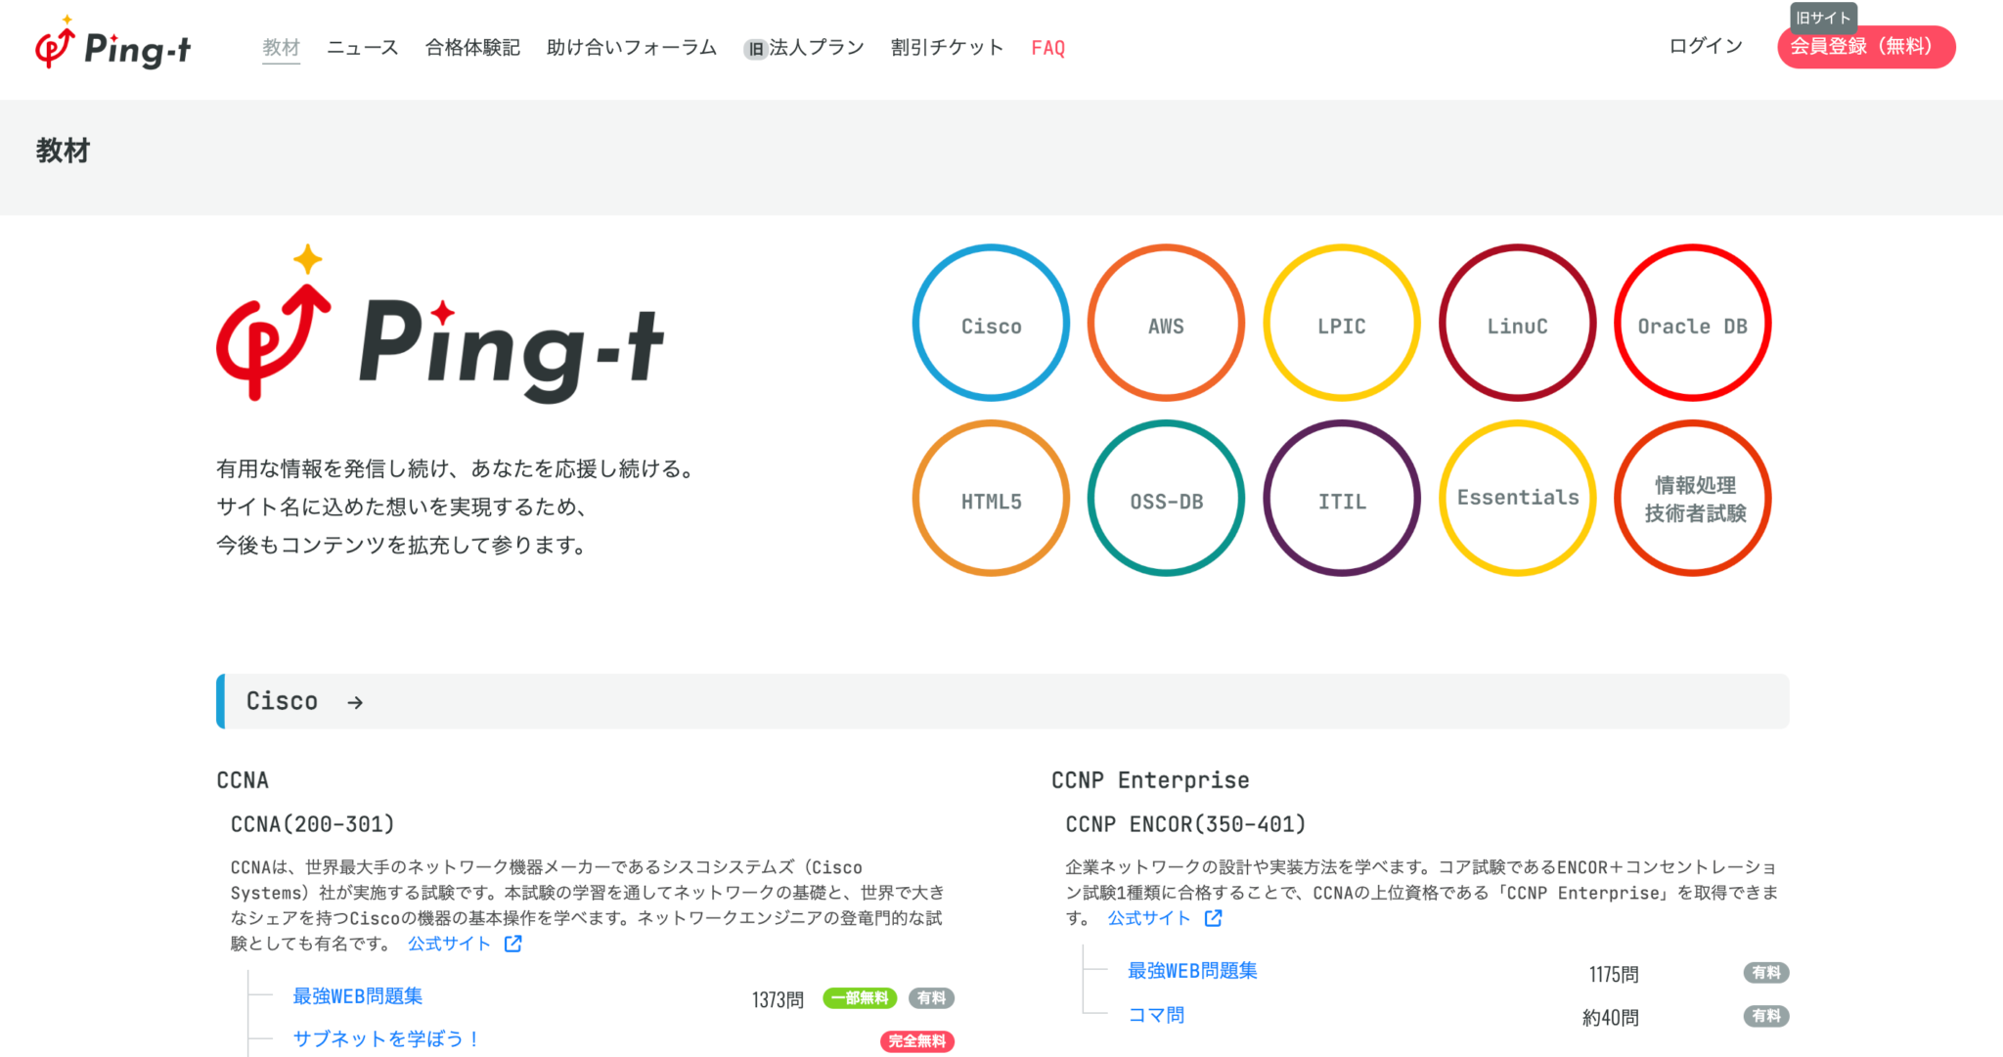Viewport: 2003px width, 1057px height.
Task: Open the Oracle DB category circle
Action: [x=1693, y=324]
